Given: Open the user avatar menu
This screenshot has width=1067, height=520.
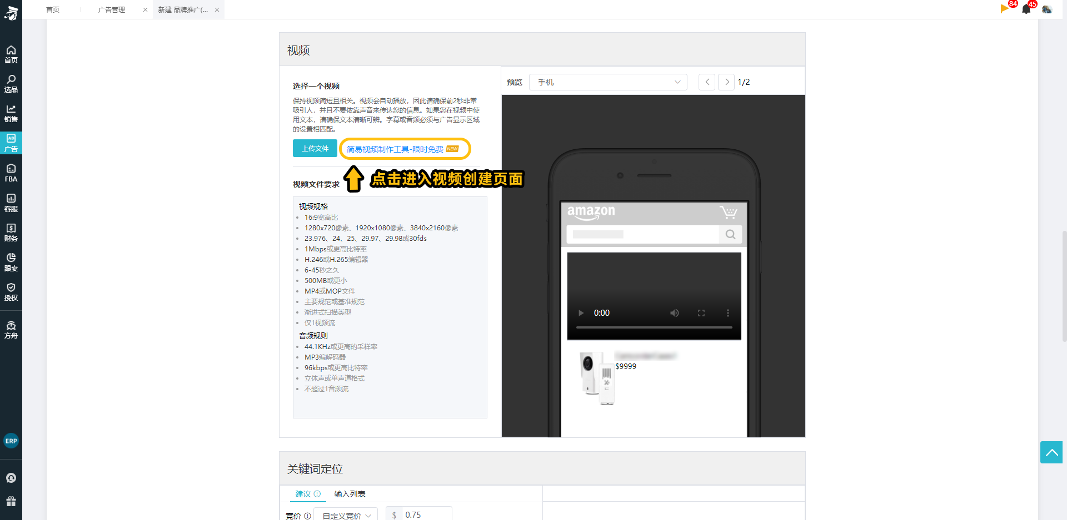Looking at the screenshot, I should 1047,9.
